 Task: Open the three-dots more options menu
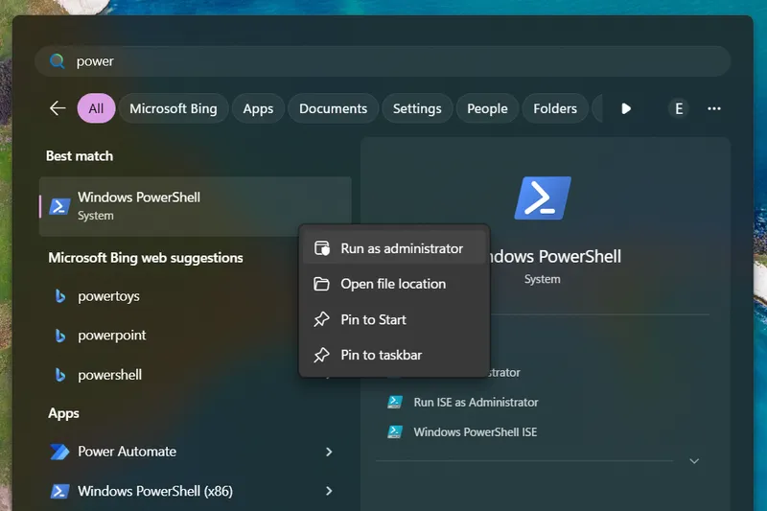tap(713, 108)
